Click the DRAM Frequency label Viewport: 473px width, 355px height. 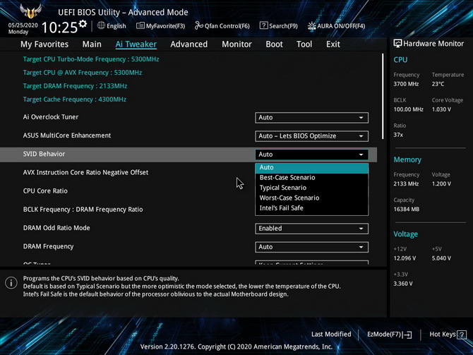click(48, 246)
